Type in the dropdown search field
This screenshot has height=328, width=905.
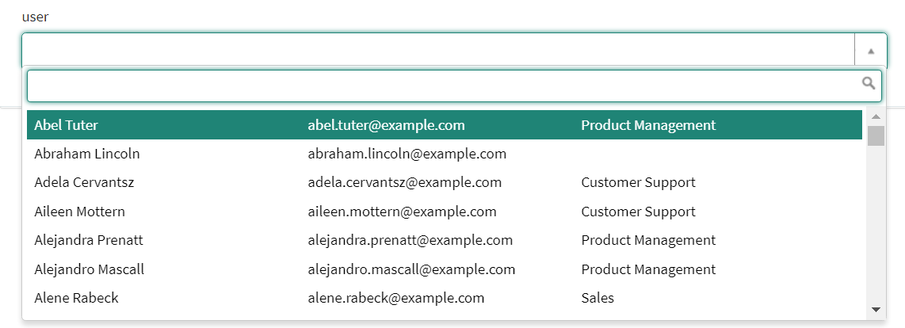click(444, 86)
